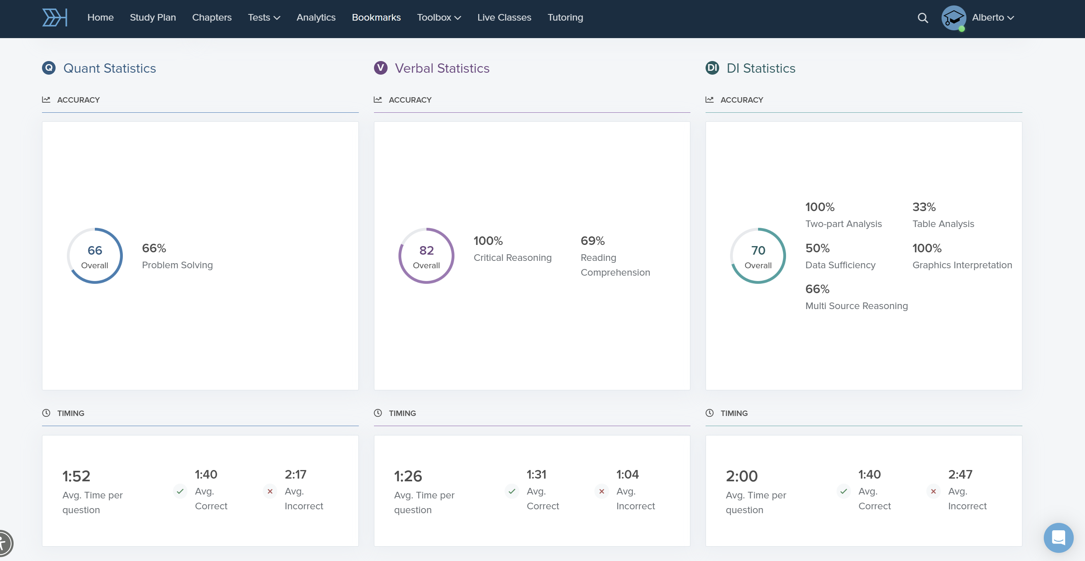Click the Verbal Statistics V badge
The width and height of the screenshot is (1085, 561).
[x=380, y=68]
